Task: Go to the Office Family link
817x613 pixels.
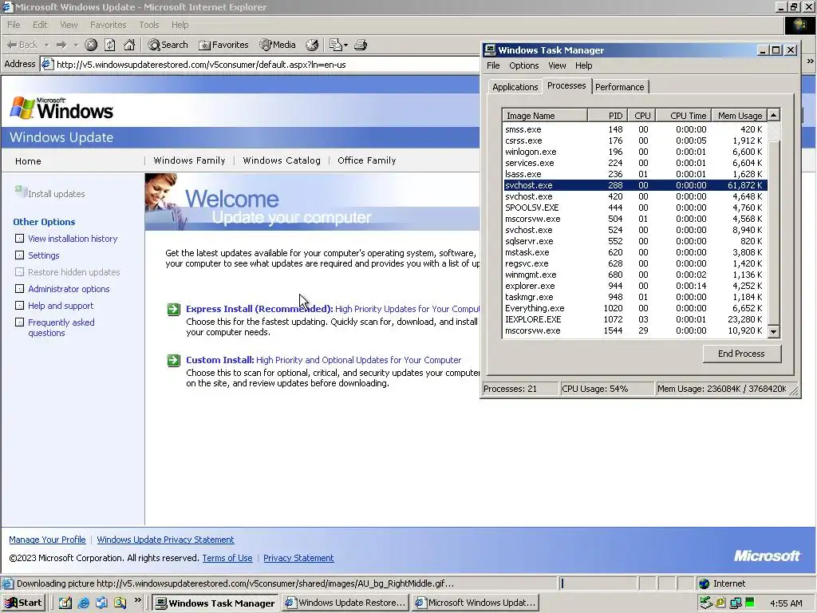Action: (x=366, y=160)
